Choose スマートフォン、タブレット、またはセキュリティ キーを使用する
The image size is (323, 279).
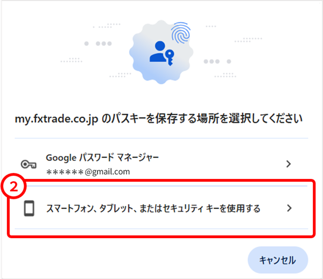(x=161, y=208)
